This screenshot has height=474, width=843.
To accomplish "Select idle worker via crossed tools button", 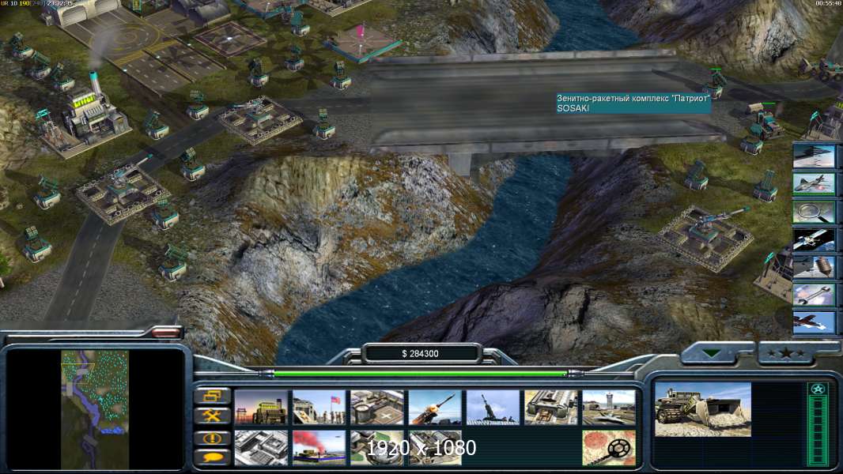I will [213, 416].
